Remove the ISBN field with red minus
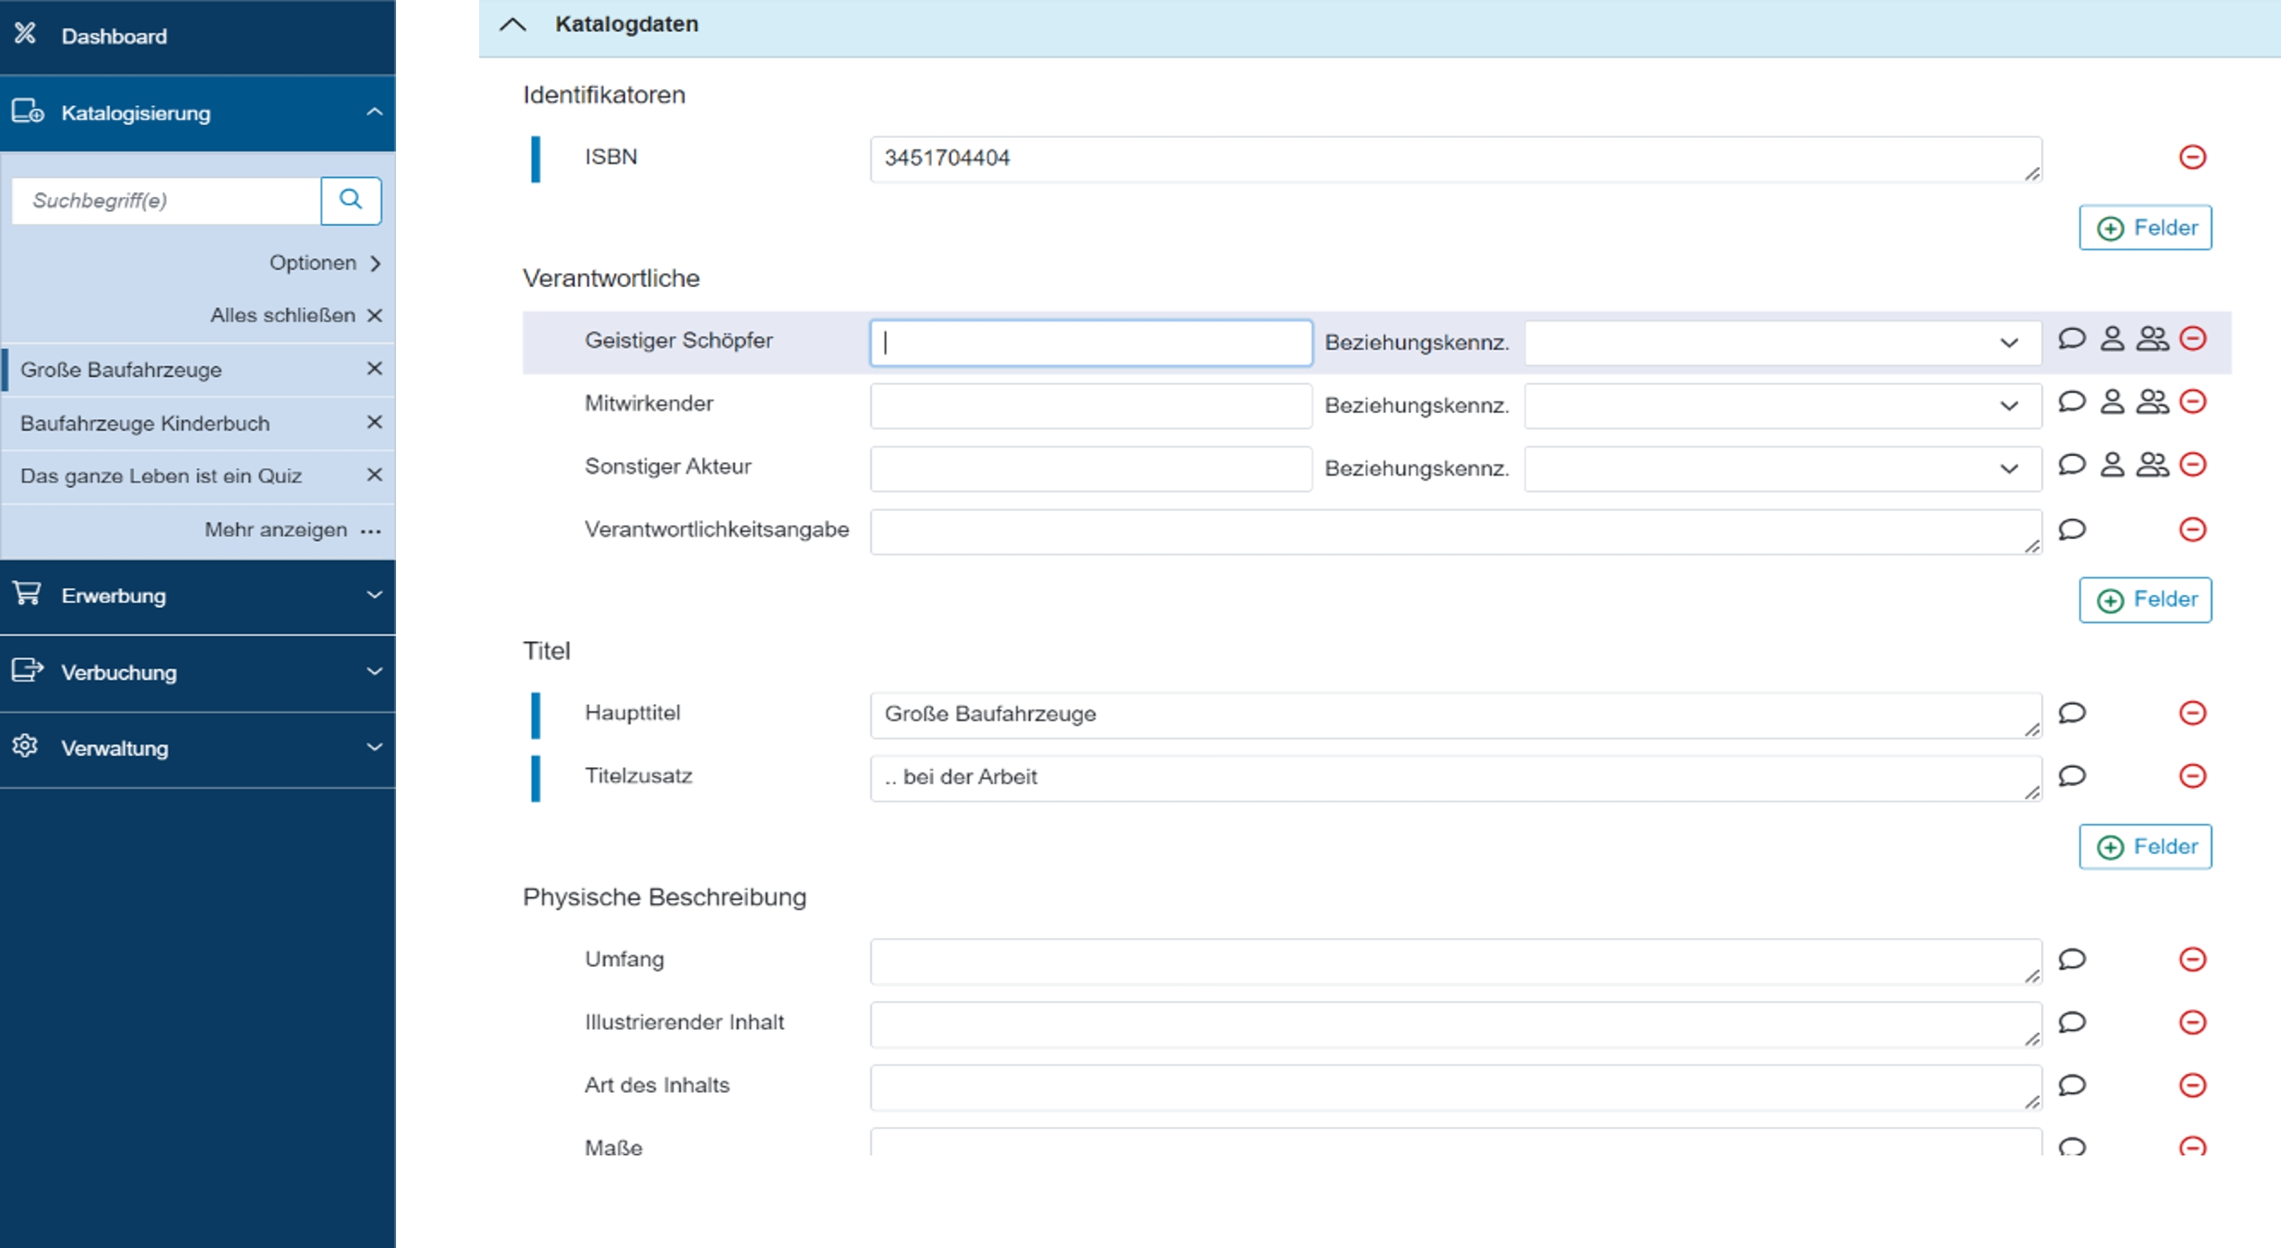This screenshot has height=1248, width=2281. [2192, 158]
